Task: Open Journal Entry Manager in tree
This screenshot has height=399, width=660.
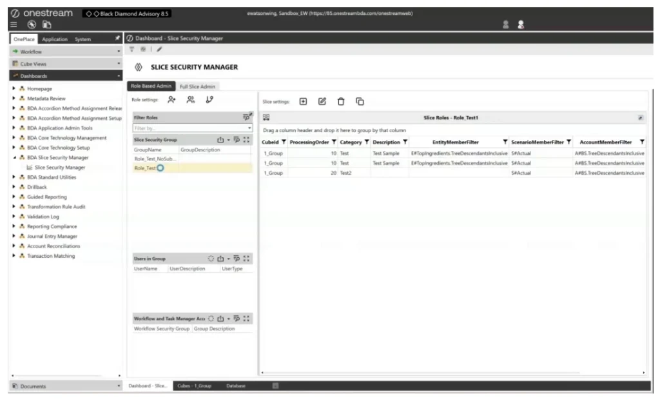Action: click(52, 236)
